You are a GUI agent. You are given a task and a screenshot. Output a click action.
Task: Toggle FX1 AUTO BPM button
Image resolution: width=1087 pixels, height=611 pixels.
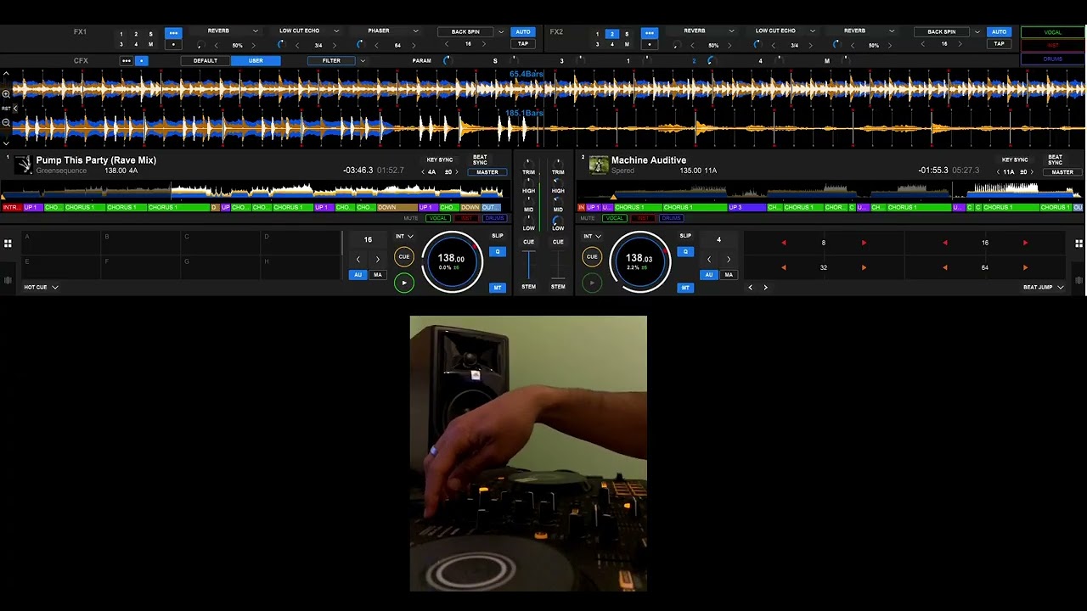pos(523,32)
